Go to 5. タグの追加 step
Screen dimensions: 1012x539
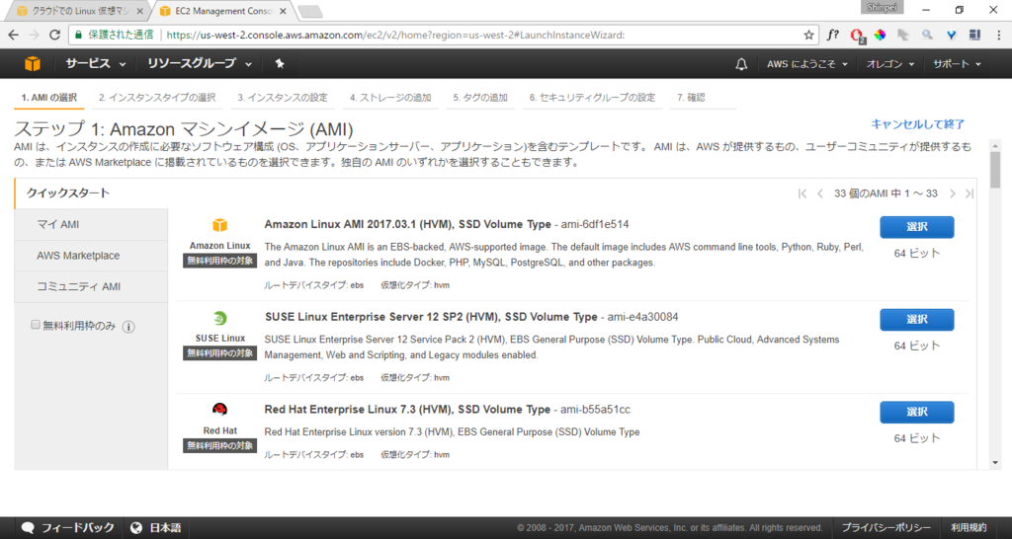pos(480,98)
